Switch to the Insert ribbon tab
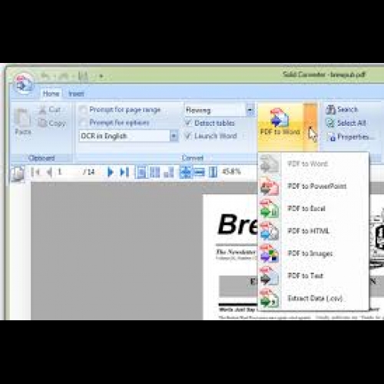 [76, 94]
